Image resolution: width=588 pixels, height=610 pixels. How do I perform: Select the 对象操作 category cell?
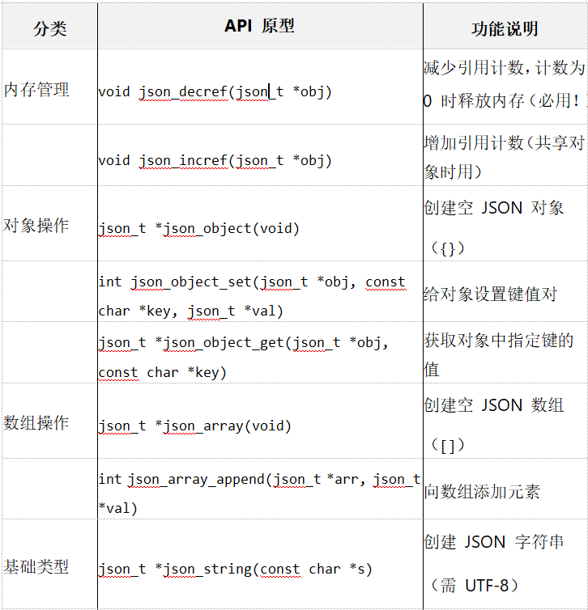[x=37, y=225]
